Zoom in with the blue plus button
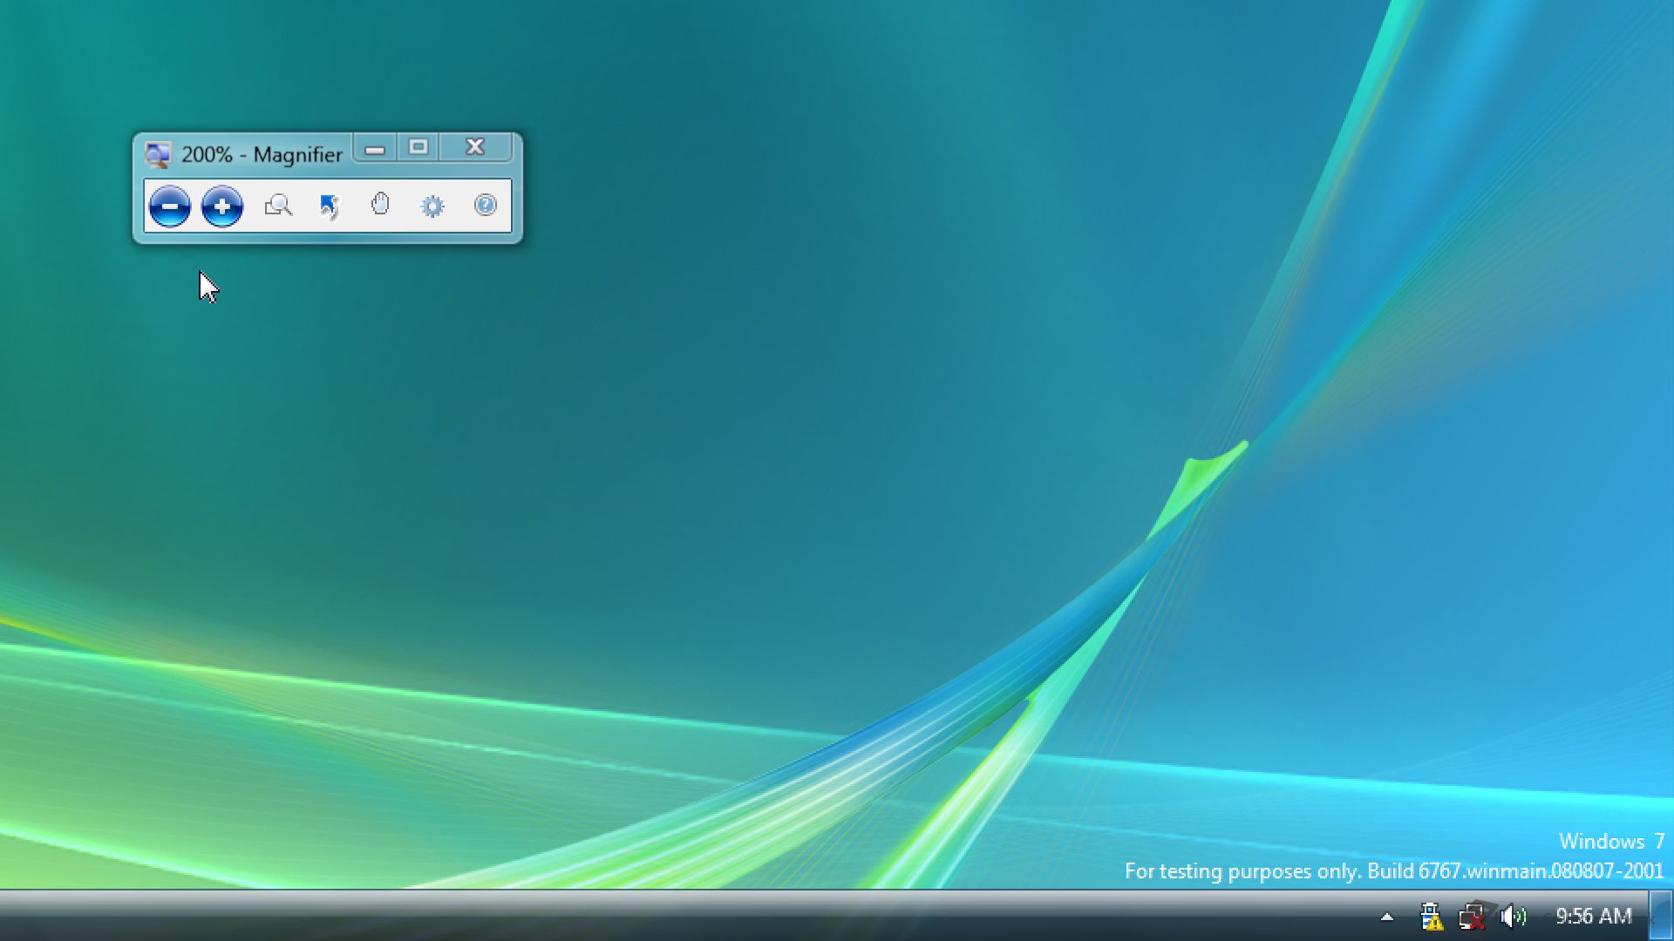This screenshot has width=1674, height=941. point(222,206)
